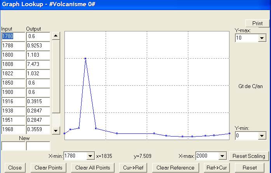Click the Clear Points button
Viewport: 271px width, 173px height.
coord(49,168)
